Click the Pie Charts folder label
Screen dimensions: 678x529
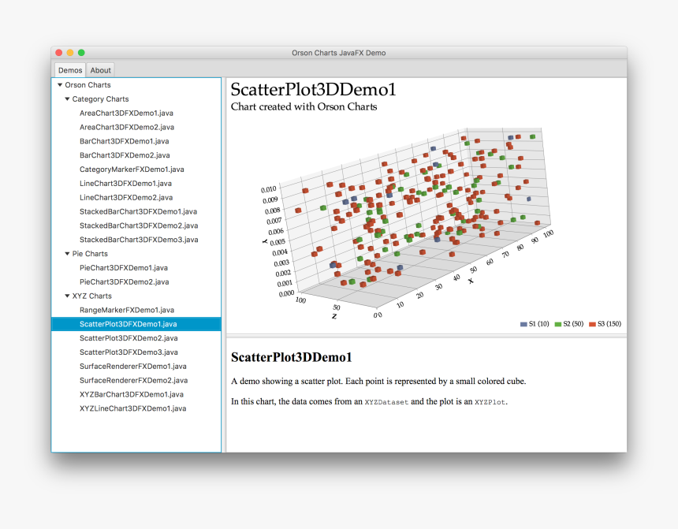[x=90, y=254]
